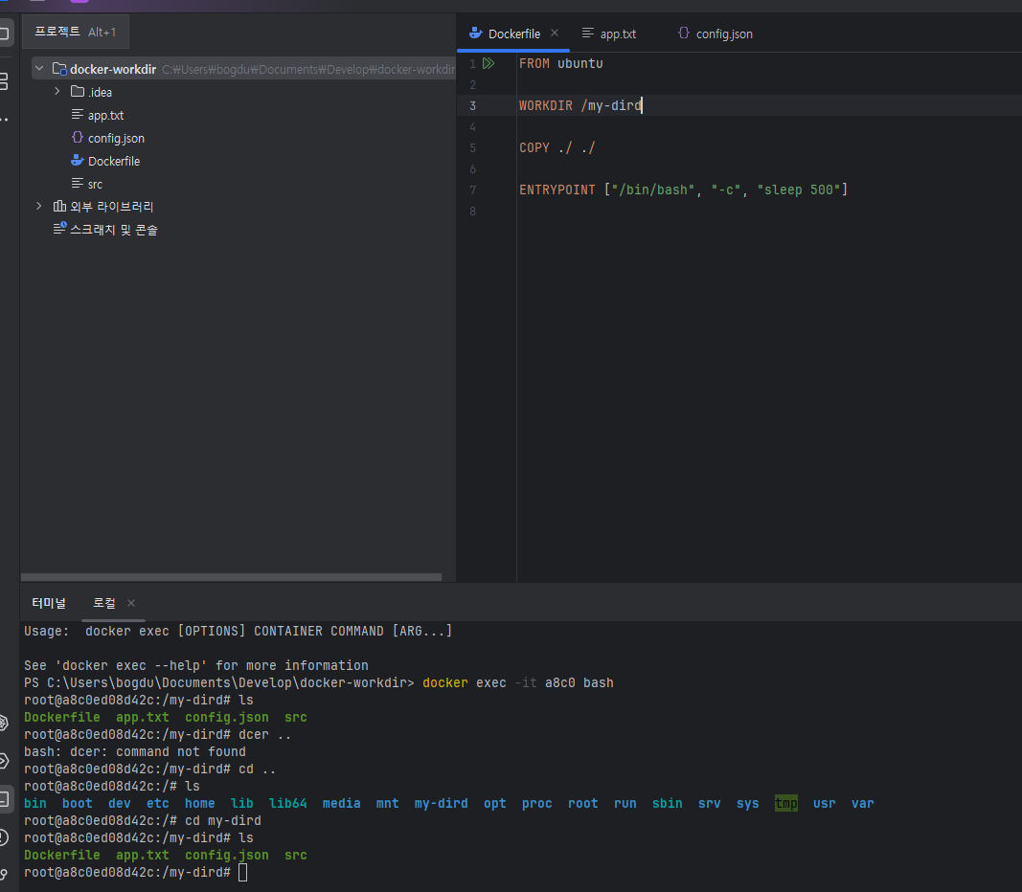This screenshot has width=1022, height=892.
Task: Select the 로컬 terminal session tab
Action: click(x=104, y=603)
